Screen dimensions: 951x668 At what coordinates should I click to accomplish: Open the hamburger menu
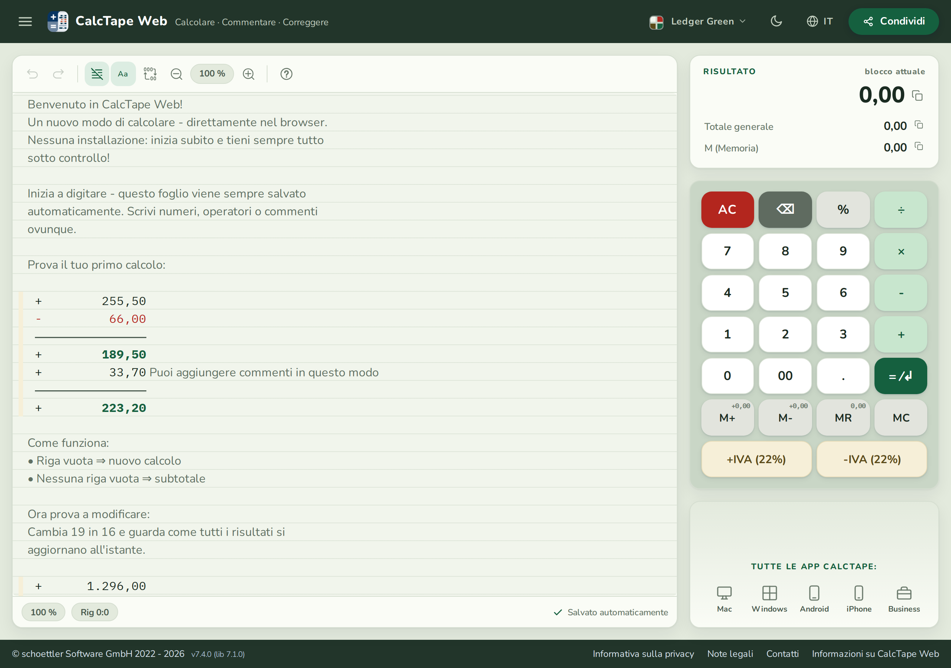tap(25, 22)
